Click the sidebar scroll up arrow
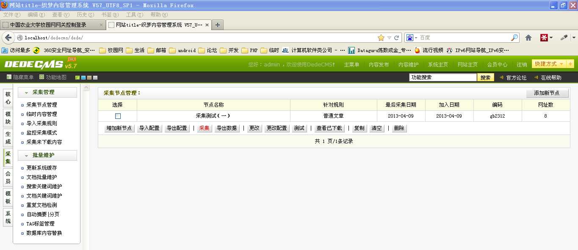Image resolution: width=578 pixels, height=250 pixels. click(86, 88)
